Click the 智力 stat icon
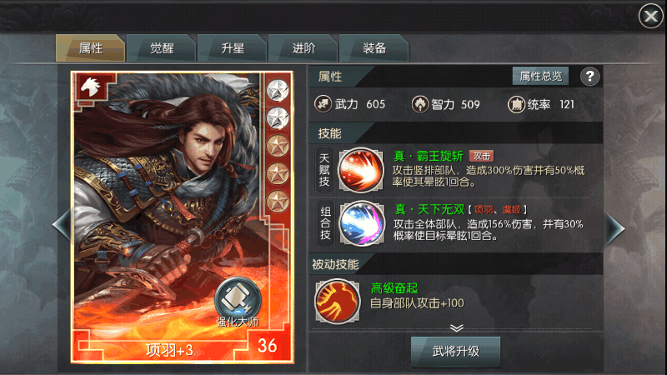667x375 pixels. click(x=420, y=104)
